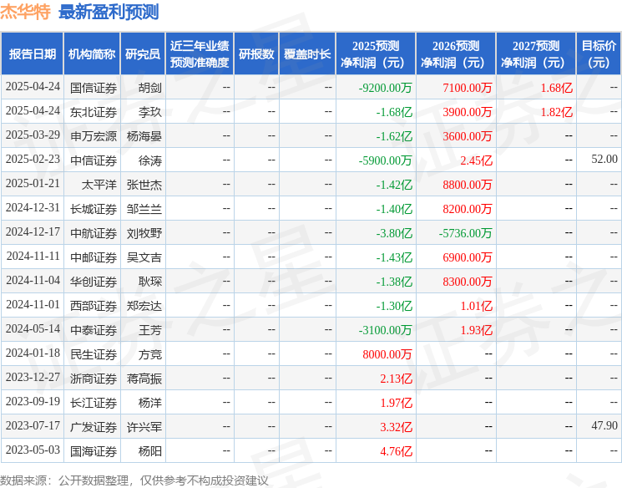Open the 民生证券 institution cell
The image size is (622, 488).
tap(94, 354)
